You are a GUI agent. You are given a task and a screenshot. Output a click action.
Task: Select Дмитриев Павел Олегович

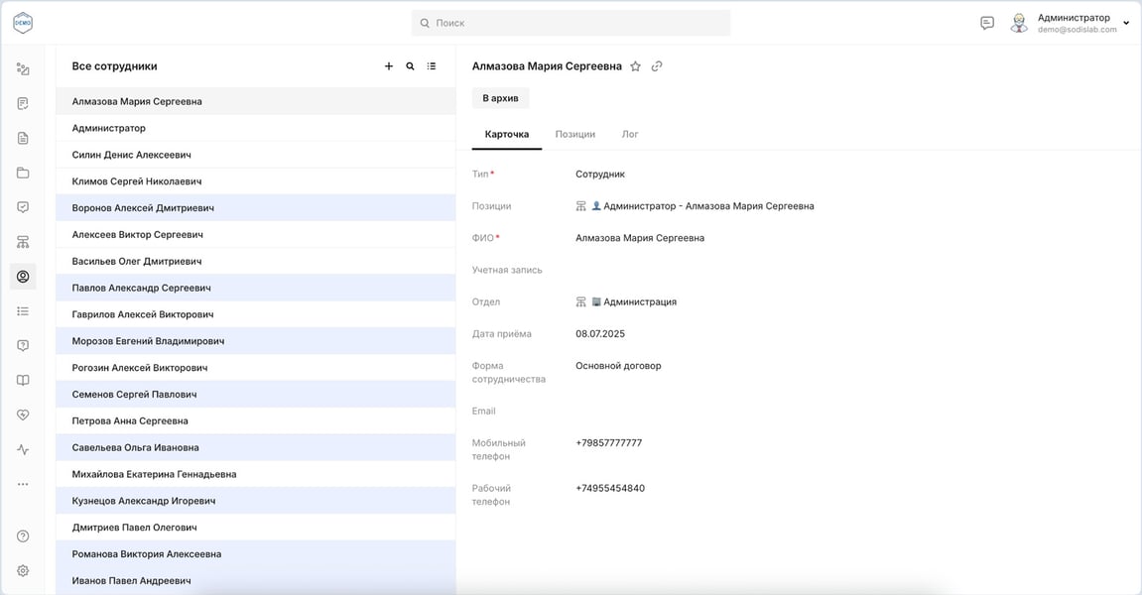point(256,528)
